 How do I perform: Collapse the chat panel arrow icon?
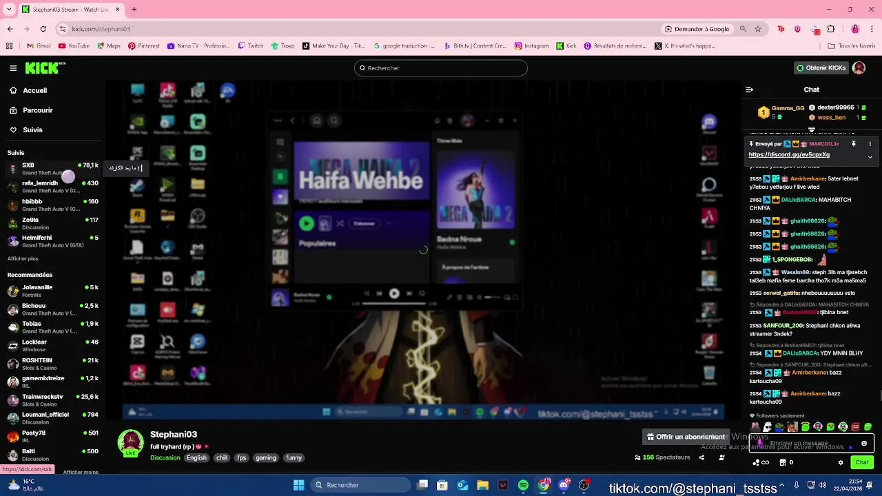tap(750, 90)
